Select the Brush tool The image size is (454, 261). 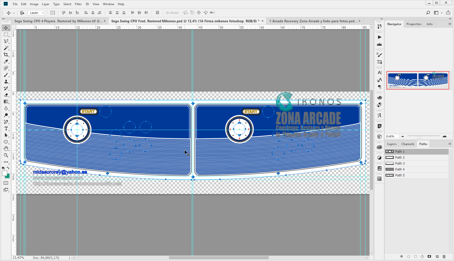pos(6,75)
